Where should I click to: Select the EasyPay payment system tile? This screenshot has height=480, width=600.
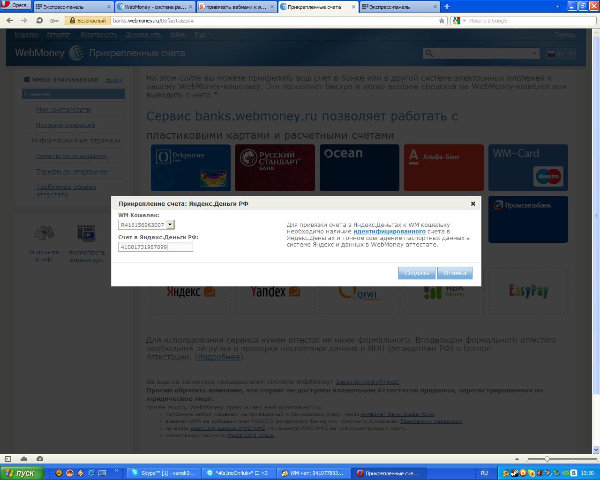click(x=528, y=291)
